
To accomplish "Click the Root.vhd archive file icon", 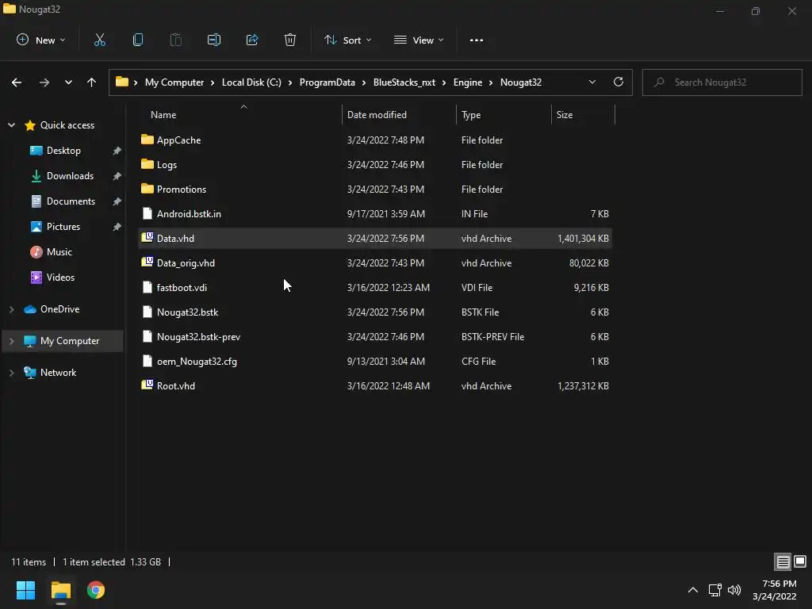I will [x=147, y=385].
